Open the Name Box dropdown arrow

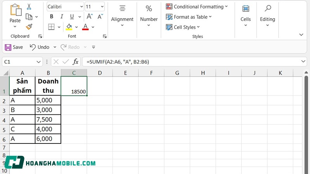(38, 62)
